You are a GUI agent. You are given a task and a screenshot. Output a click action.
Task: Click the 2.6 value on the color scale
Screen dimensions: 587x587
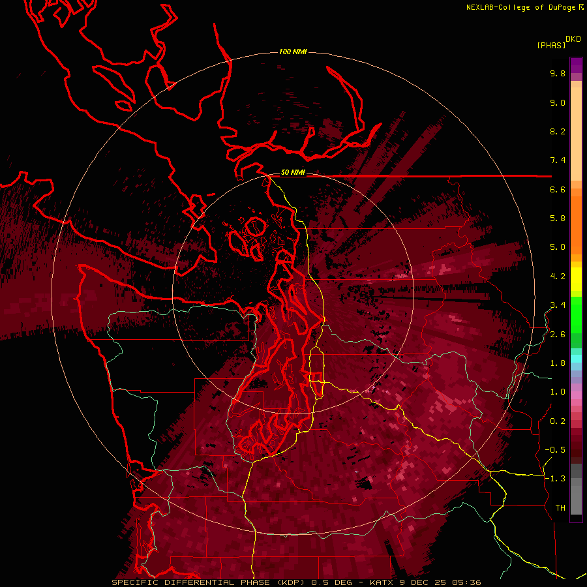tap(558, 335)
